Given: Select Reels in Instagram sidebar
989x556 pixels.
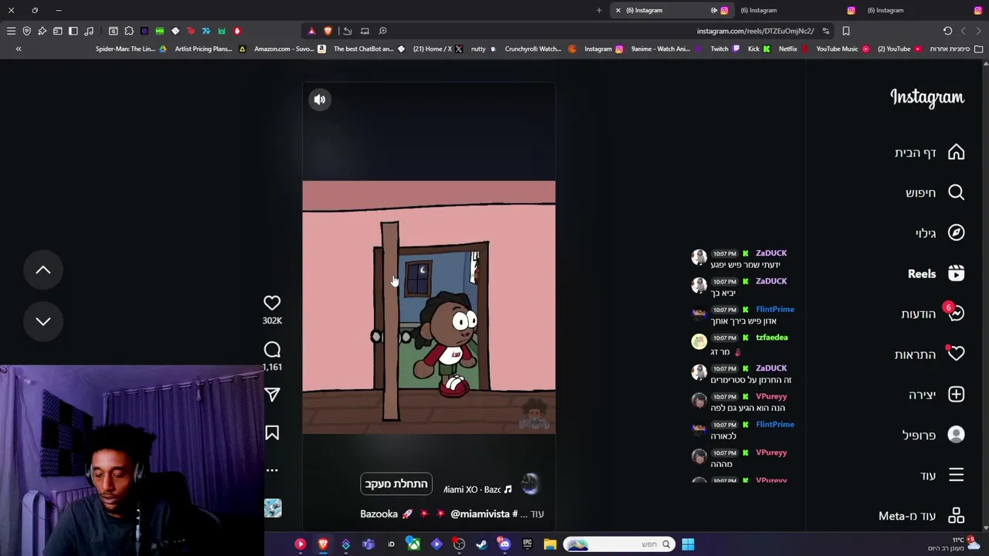Looking at the screenshot, I should [936, 273].
